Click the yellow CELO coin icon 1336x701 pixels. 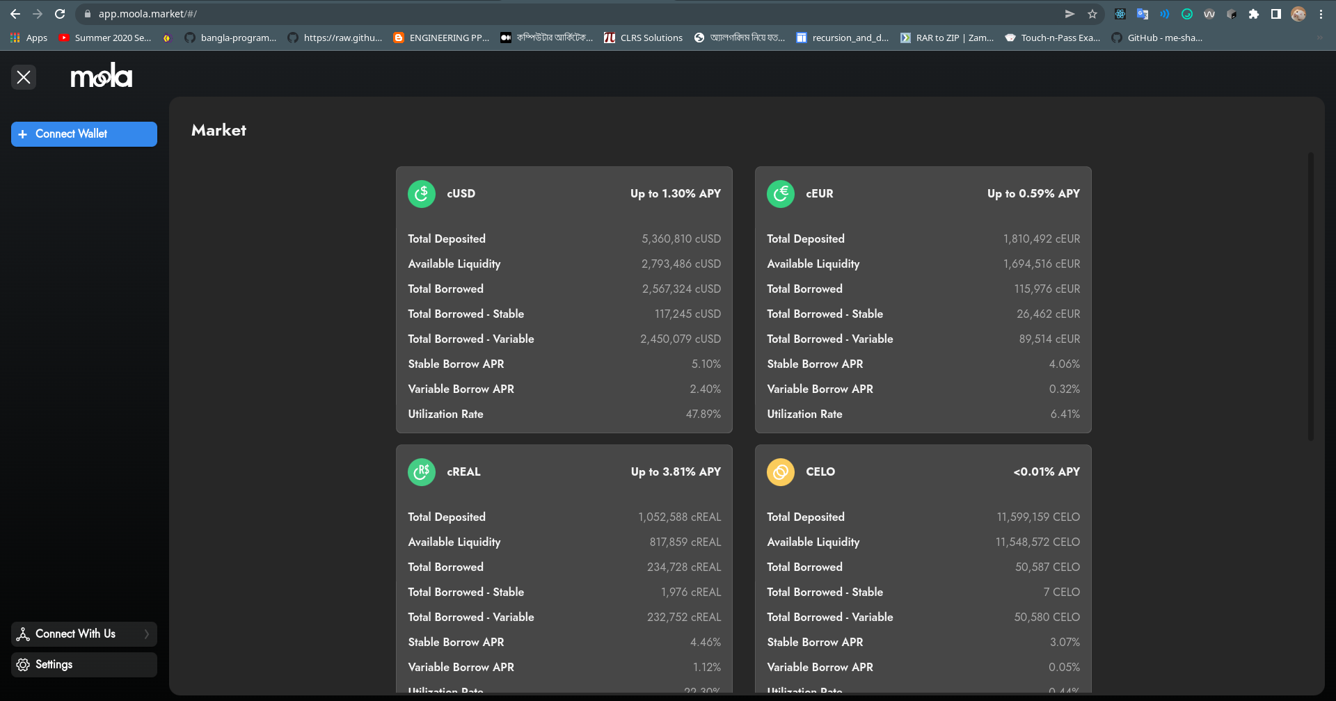[780, 472]
